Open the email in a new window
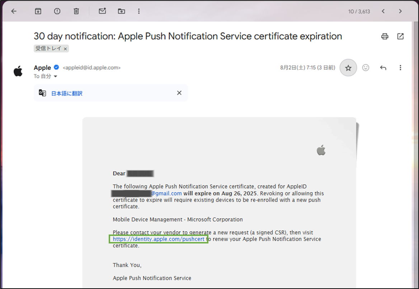This screenshot has width=419, height=289. [400, 36]
